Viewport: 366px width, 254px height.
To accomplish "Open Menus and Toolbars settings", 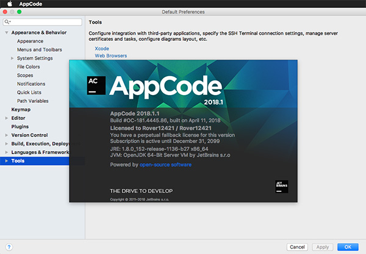I will pos(40,49).
